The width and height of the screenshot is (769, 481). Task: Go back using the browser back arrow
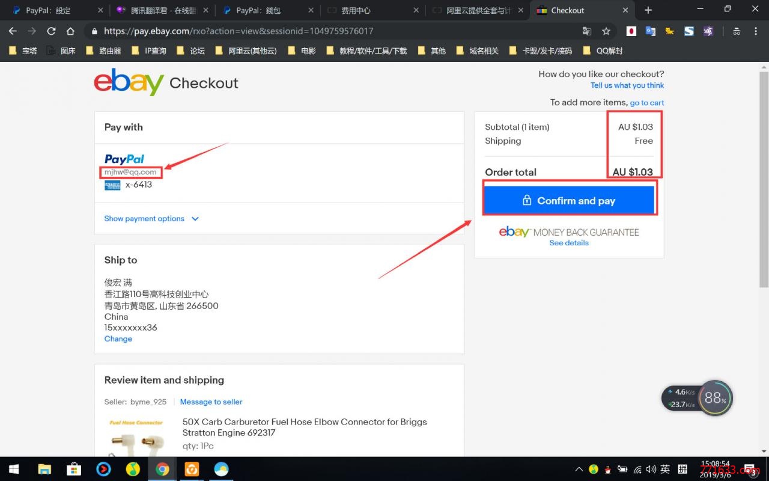pos(13,31)
